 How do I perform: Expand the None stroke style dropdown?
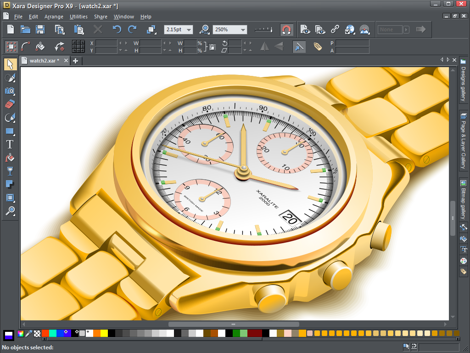pos(406,29)
